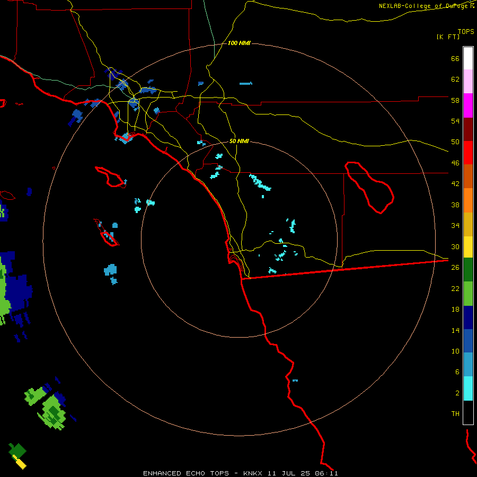Click the gold-colored scale swatch
This screenshot has width=477, height=477.
point(468,224)
